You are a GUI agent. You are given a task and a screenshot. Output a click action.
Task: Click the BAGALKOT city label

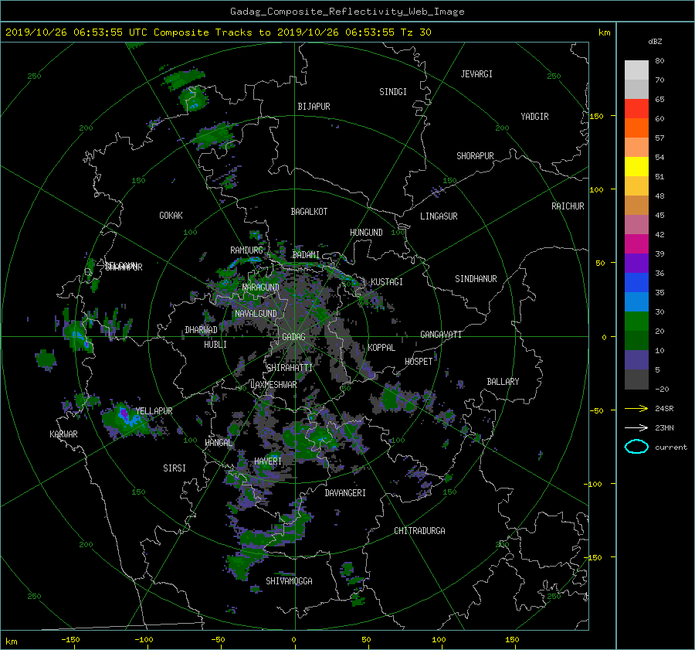point(309,212)
